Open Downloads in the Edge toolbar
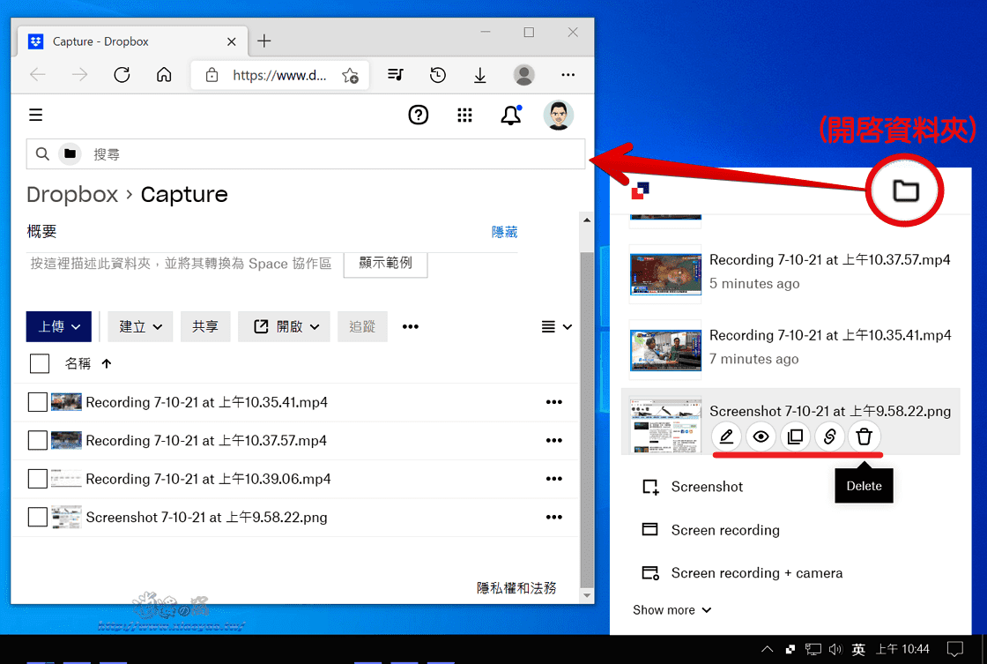 [479, 75]
